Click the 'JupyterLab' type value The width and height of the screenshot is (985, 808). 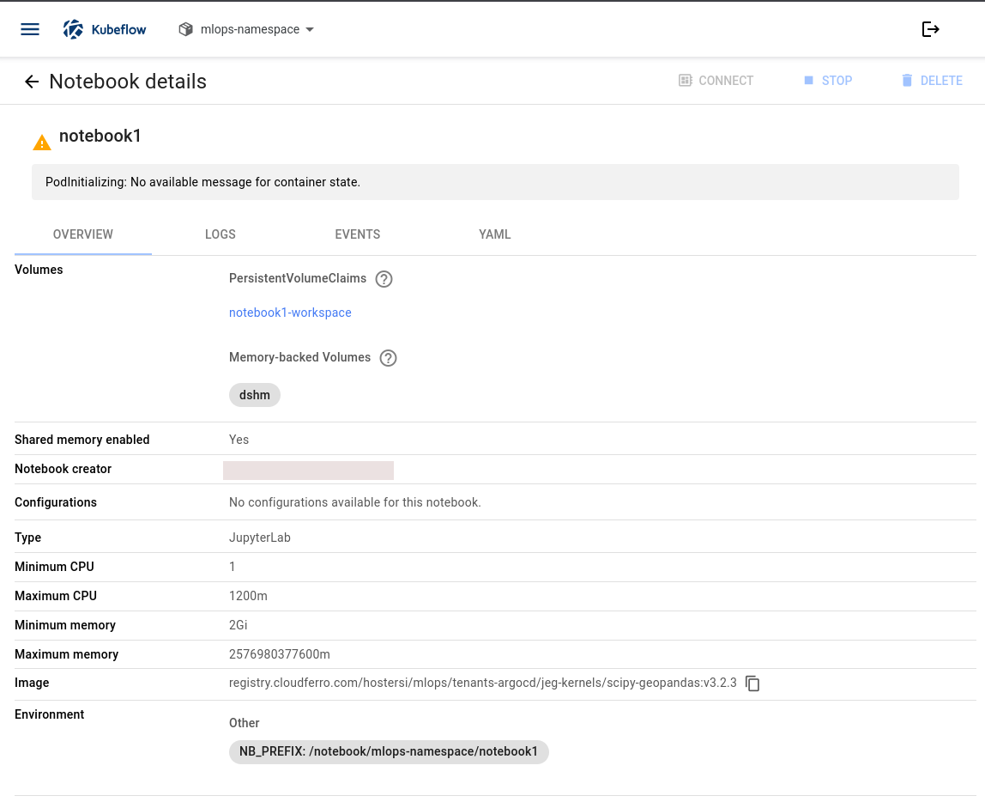260,538
